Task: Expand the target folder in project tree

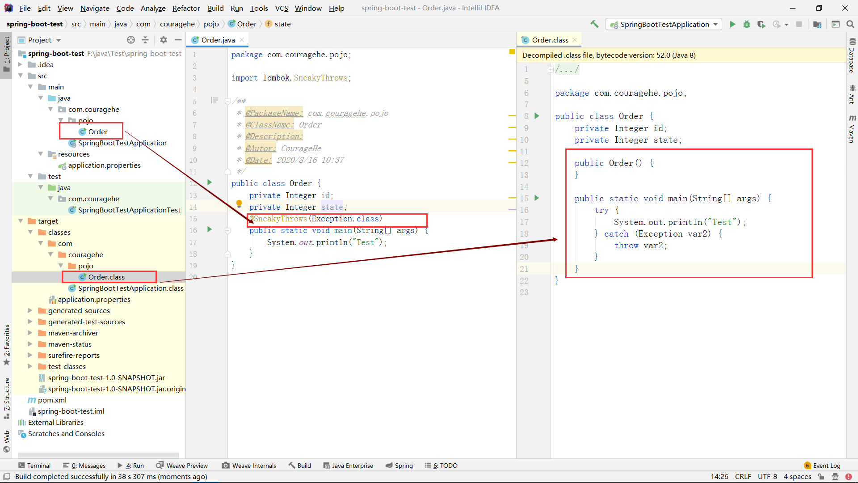Action: pos(22,220)
